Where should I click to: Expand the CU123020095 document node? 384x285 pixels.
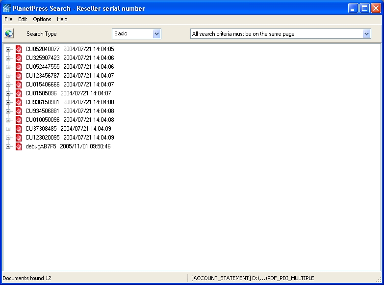tap(8, 138)
